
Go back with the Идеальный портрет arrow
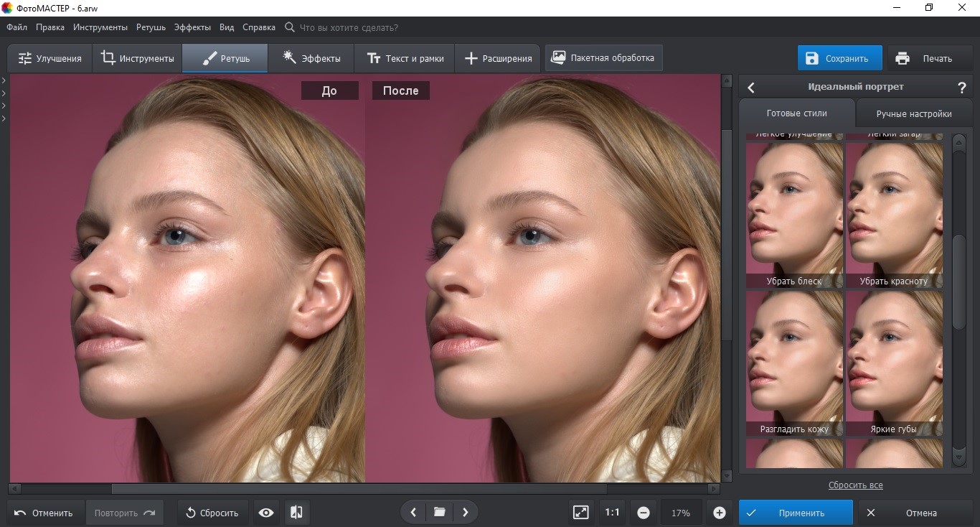(751, 87)
